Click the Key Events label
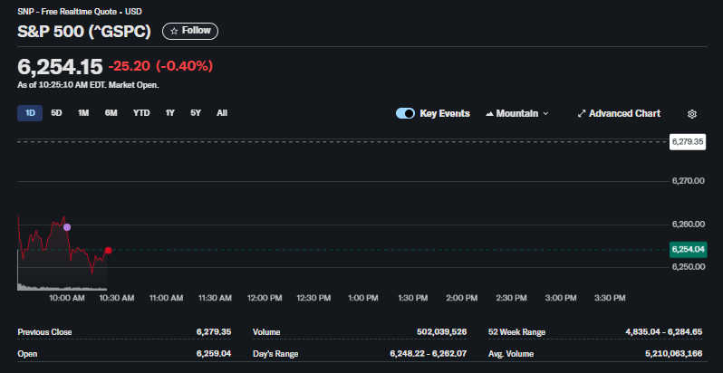This screenshot has height=373, width=723. [445, 113]
